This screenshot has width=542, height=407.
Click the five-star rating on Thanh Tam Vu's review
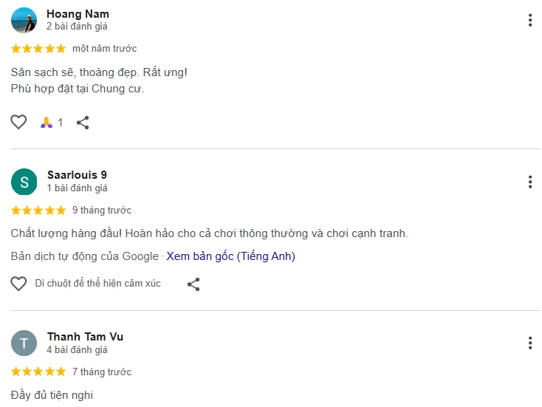tap(38, 372)
